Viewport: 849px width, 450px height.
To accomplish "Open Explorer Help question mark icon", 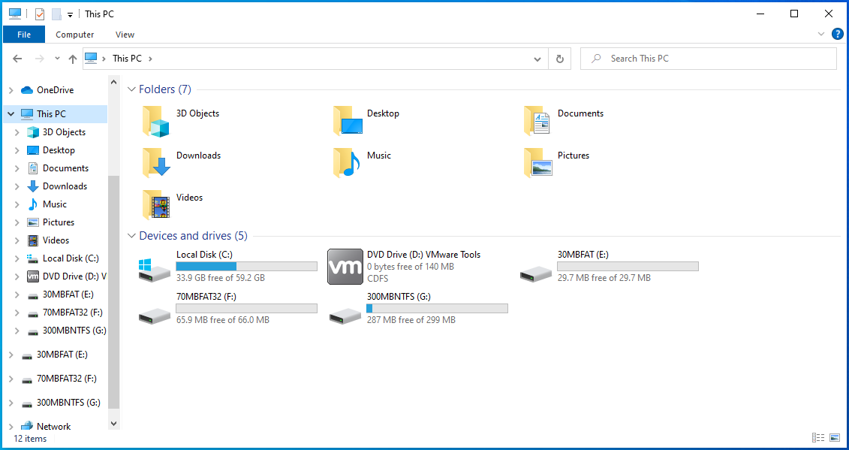I will pyautogui.click(x=837, y=34).
